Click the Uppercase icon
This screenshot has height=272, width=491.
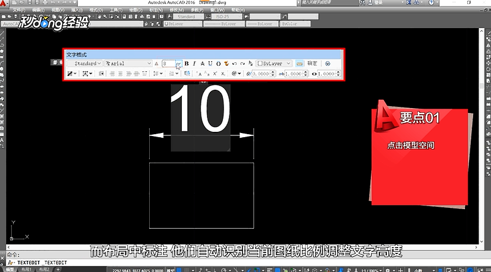click(x=199, y=74)
